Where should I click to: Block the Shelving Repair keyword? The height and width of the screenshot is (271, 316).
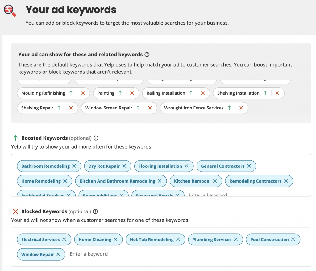coord(71,108)
